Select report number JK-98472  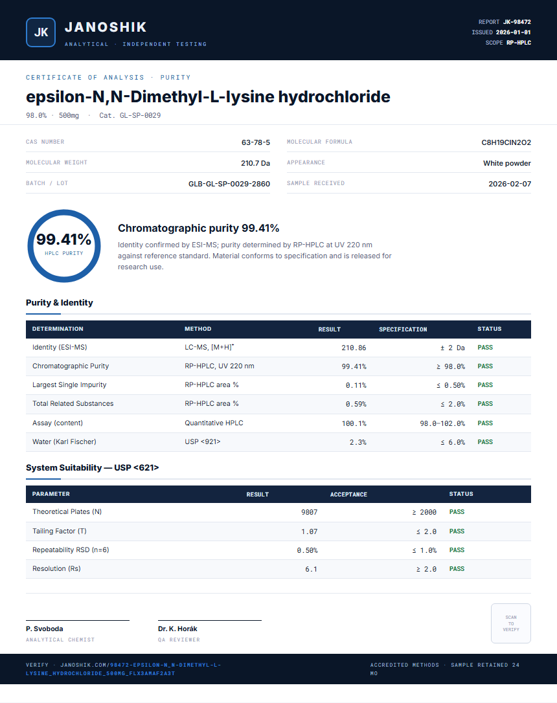pos(517,22)
